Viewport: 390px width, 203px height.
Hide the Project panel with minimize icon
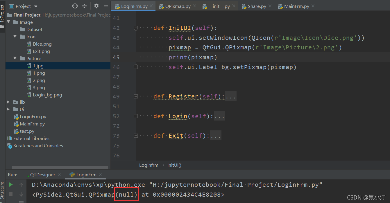tap(105, 6)
